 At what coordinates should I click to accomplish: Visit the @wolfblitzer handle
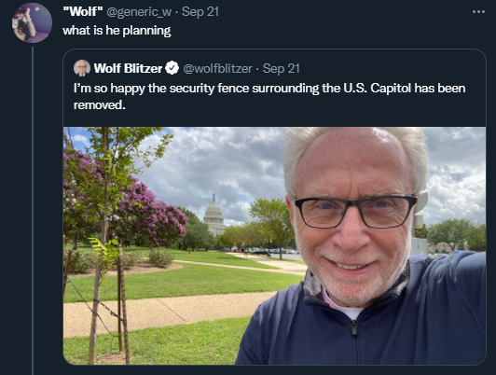pos(217,69)
